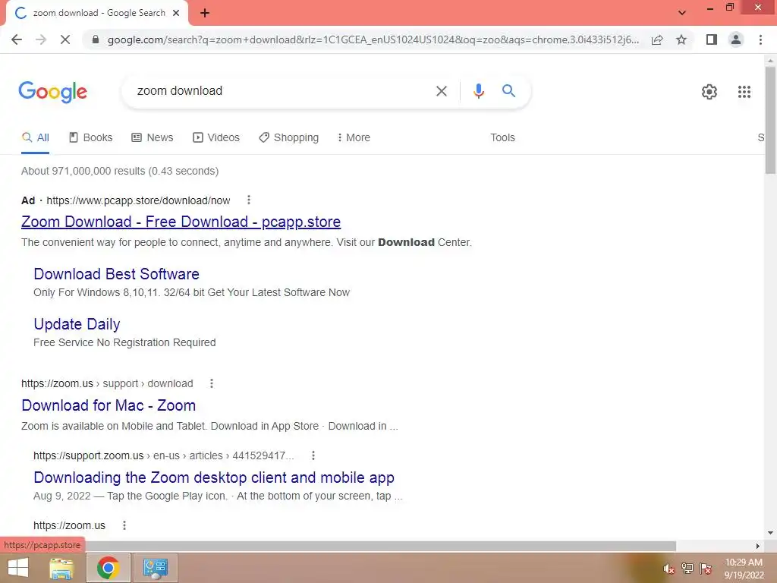Image resolution: width=777 pixels, height=583 pixels.
Task: Open options for pcapp.store ad
Action: [249, 200]
